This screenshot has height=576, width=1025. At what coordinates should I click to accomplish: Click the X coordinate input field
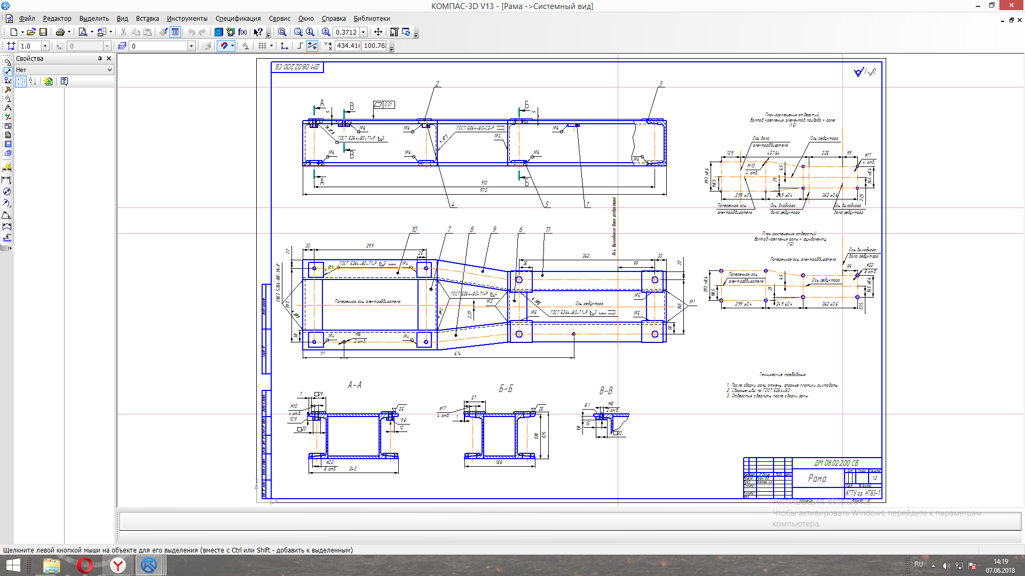348,46
